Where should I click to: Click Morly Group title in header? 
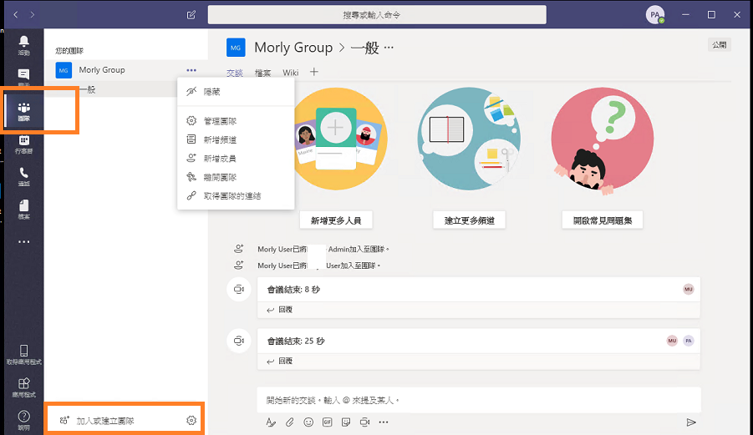click(293, 48)
